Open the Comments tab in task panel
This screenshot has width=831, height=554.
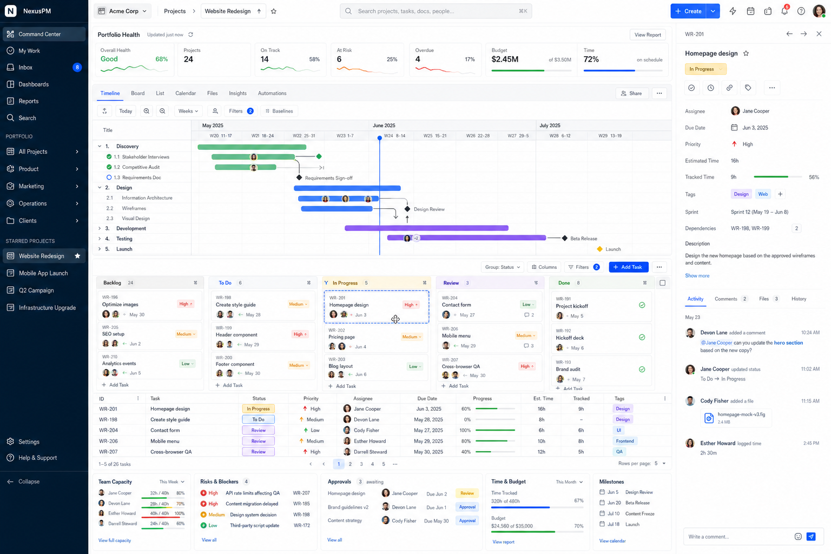click(730, 299)
